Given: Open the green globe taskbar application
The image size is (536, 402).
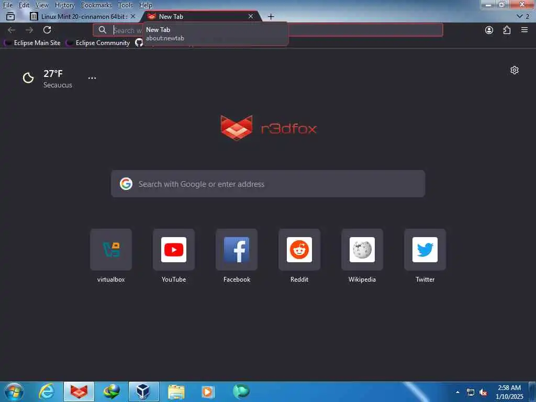Looking at the screenshot, I should [x=112, y=392].
